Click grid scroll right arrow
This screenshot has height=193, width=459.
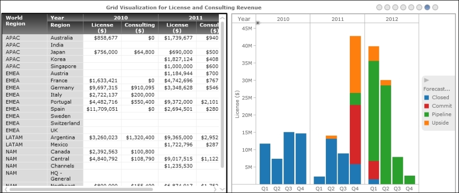pos(215,189)
